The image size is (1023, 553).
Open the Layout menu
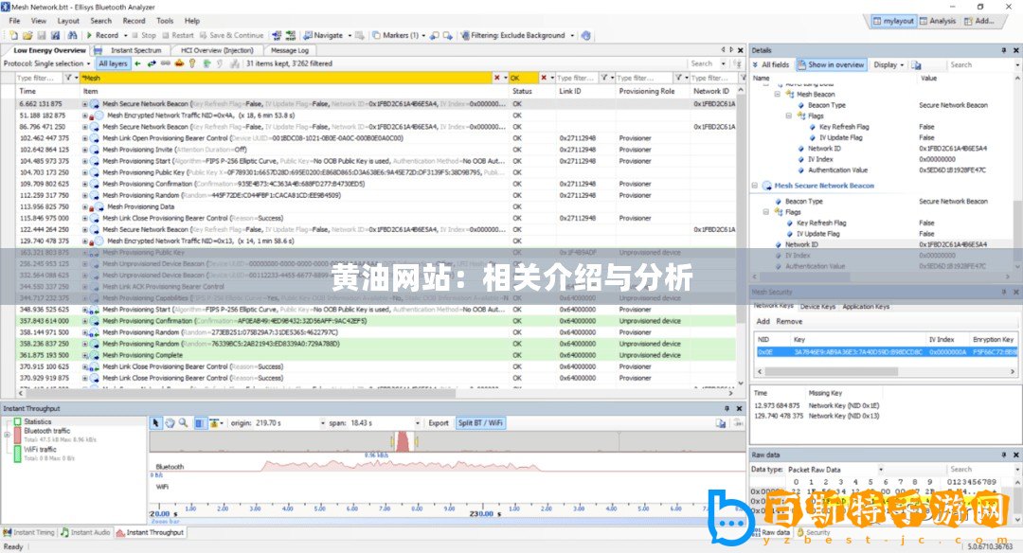point(68,21)
